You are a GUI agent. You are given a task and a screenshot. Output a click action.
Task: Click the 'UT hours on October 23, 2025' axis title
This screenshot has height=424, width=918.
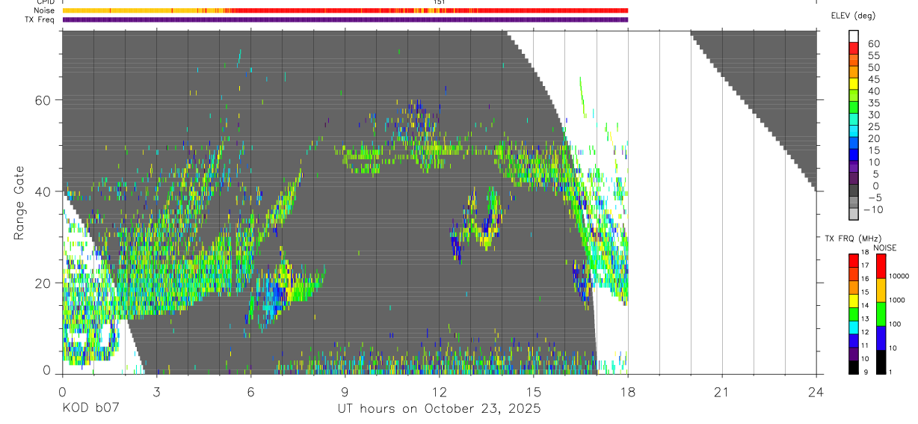(x=438, y=409)
